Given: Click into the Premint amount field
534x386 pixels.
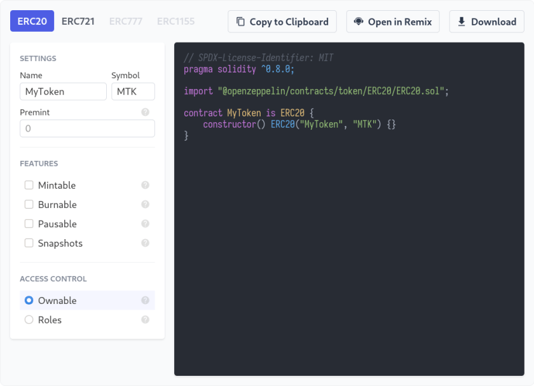Looking at the screenshot, I should tap(88, 128).
